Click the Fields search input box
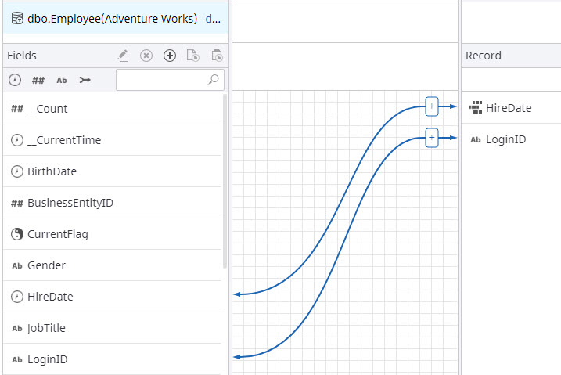561x375 pixels. (x=160, y=80)
